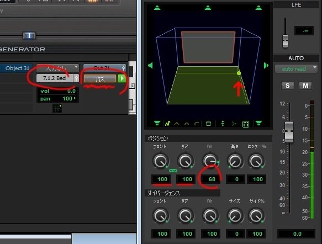Open the auto read automation dropdown
322x244 pixels.
(x=296, y=69)
